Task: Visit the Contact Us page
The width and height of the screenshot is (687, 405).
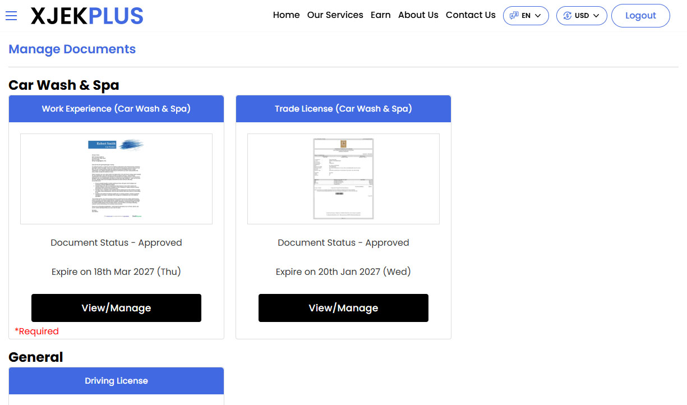Action: (x=471, y=15)
